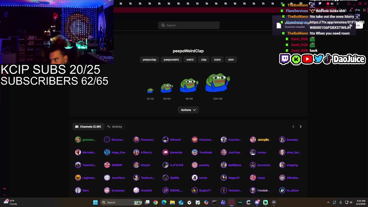Image resolution: width=368 pixels, height=207 pixels.
Task: Open channel BalliBytes
Action: point(231,165)
